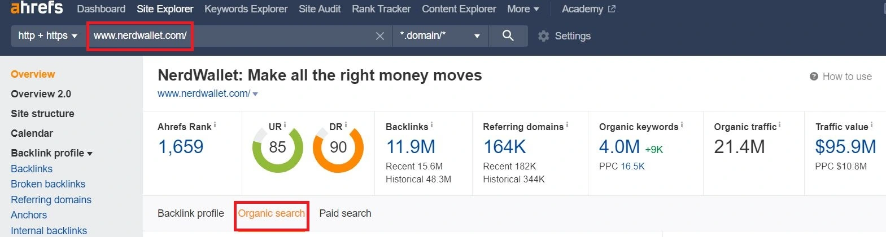Click the How to use help icon

[x=814, y=77]
